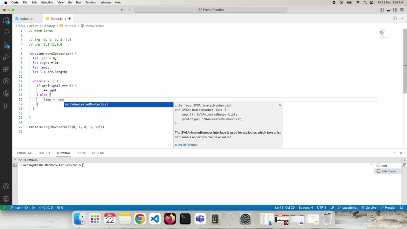Screen dimensions: 407x229
Task: Open the Manage gear menu
Action: click(6, 199)
